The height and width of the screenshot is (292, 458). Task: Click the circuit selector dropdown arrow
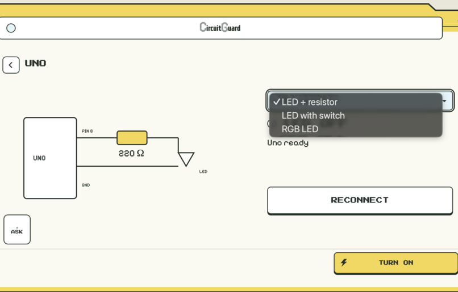(x=444, y=101)
